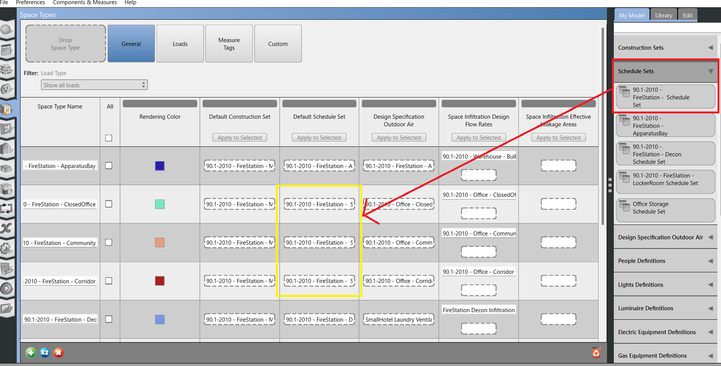The height and width of the screenshot is (366, 721).
Task: Click the table's vertical scrollbar
Action: 603,126
